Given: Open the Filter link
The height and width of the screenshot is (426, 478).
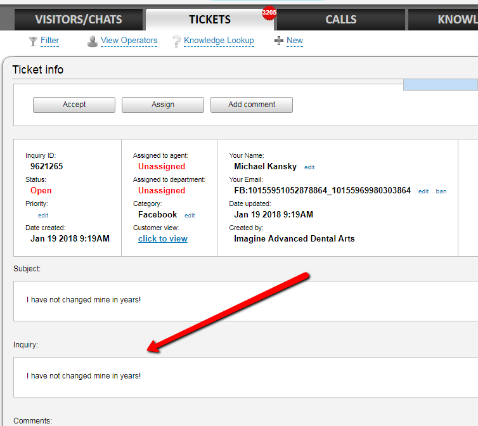Looking at the screenshot, I should 49,41.
